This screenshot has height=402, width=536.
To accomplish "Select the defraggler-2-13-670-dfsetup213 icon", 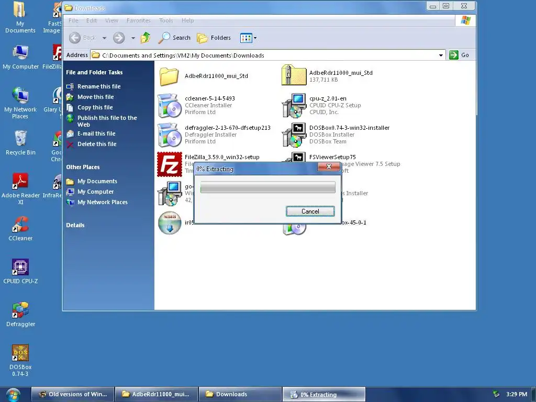I will [169, 135].
